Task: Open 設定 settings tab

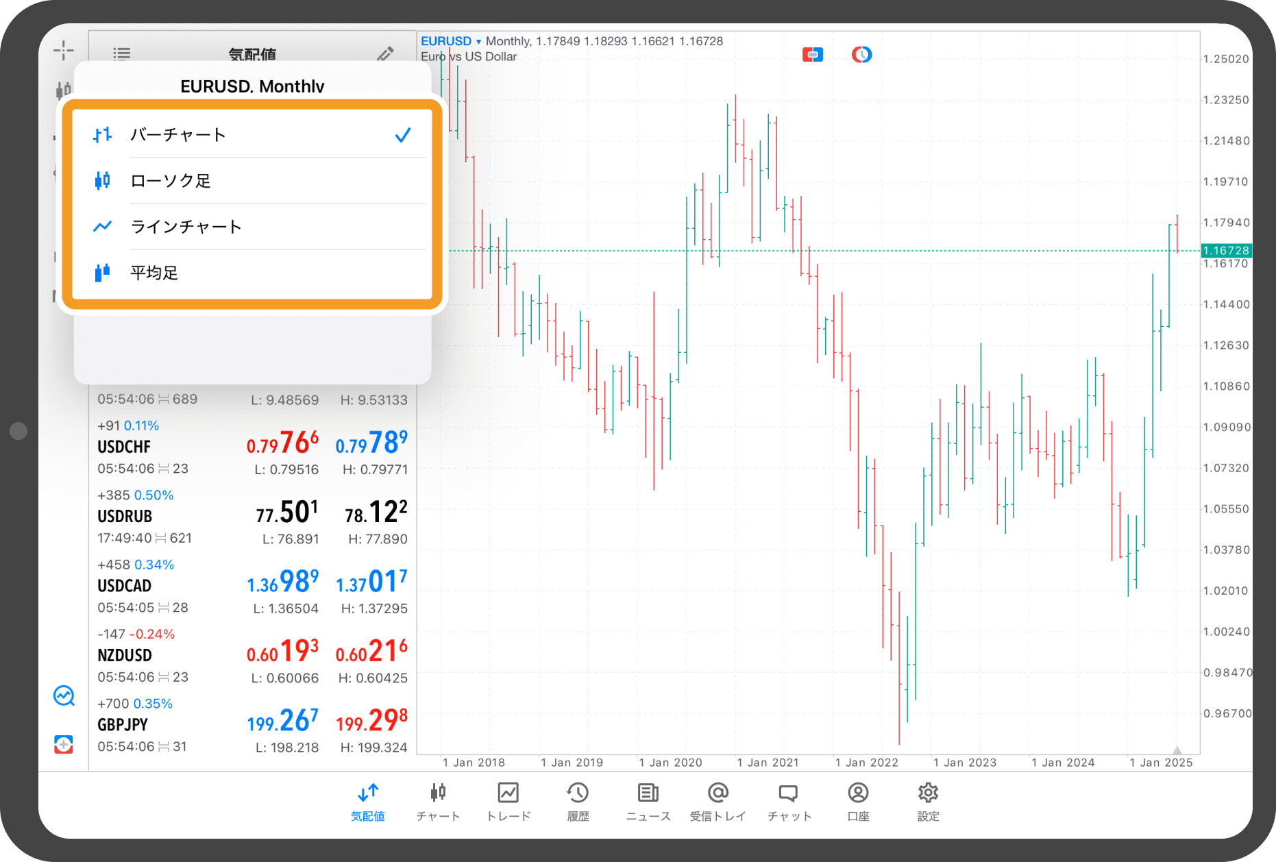Action: point(928,802)
